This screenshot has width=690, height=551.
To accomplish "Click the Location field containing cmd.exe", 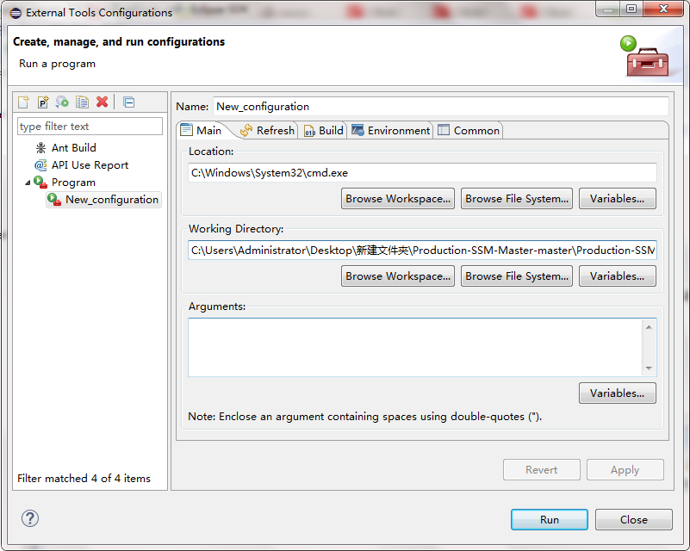I will (422, 173).
